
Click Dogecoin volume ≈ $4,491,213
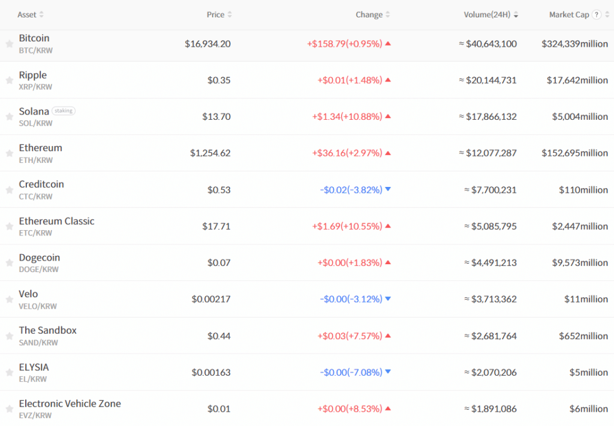point(490,262)
